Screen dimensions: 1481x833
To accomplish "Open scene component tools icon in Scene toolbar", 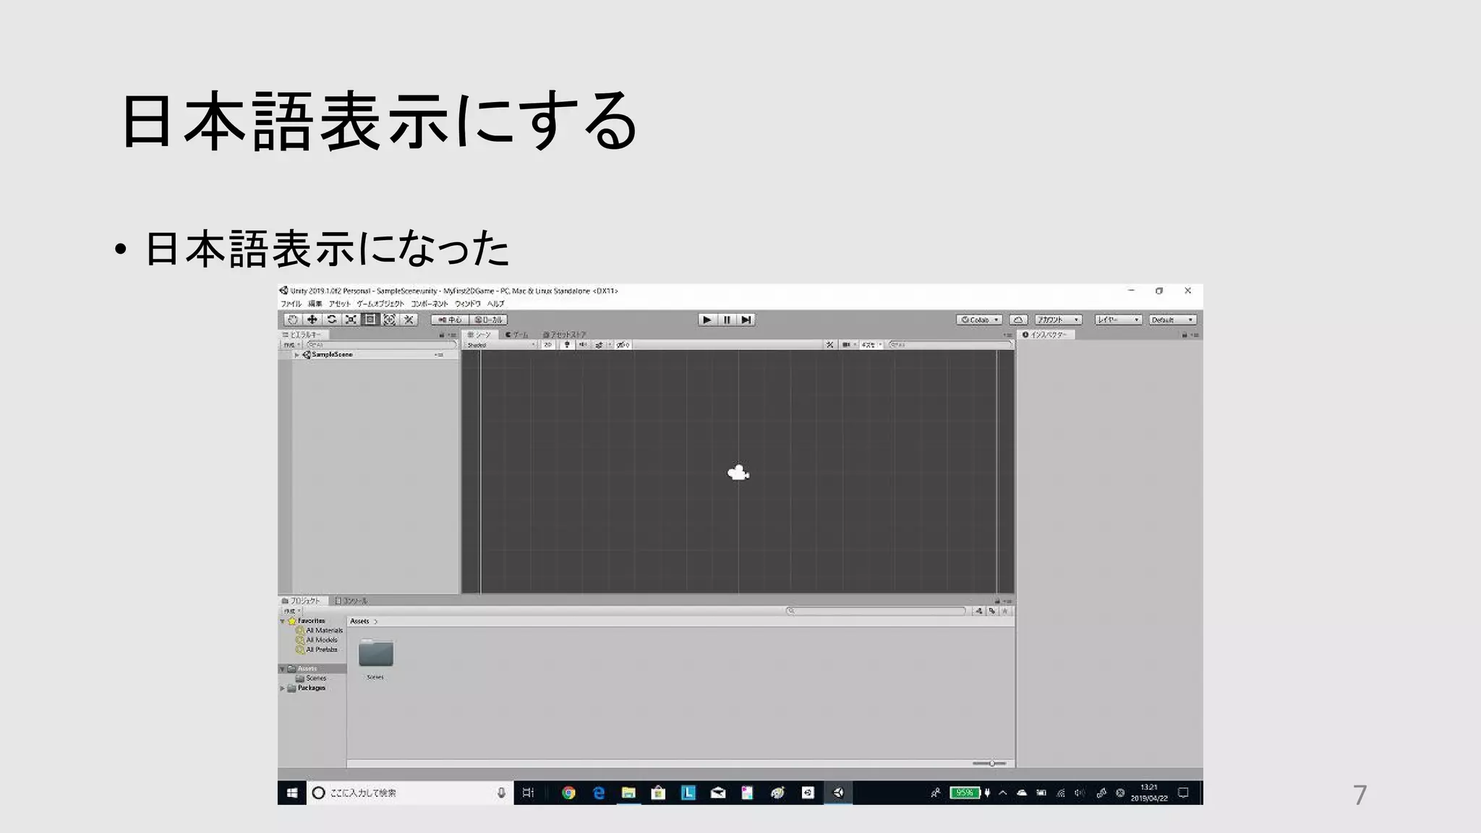I will (x=829, y=345).
